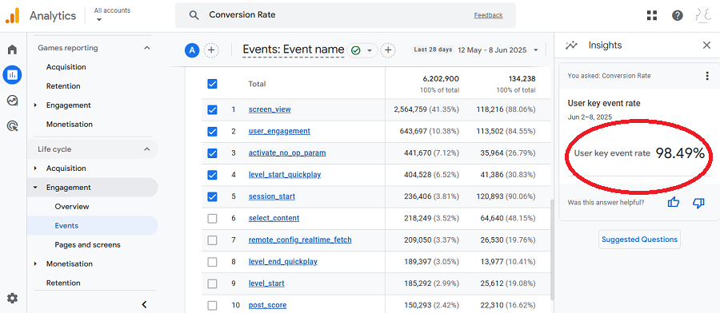Open the select_content event link

(x=274, y=218)
